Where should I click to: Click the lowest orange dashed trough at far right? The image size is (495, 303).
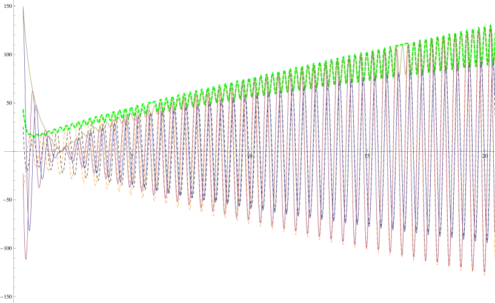484,274
